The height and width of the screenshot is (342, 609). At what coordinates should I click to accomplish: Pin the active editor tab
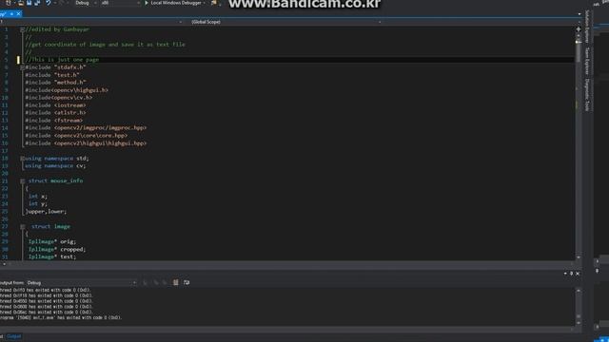[11, 13]
